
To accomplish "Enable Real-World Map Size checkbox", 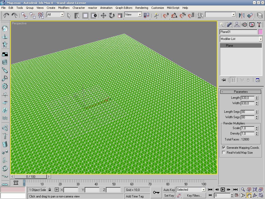I will tap(224, 152).
